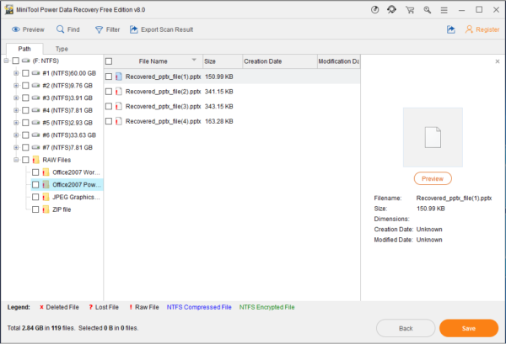Click the 163.28 KB size cell
The image size is (506, 344).
coord(218,121)
